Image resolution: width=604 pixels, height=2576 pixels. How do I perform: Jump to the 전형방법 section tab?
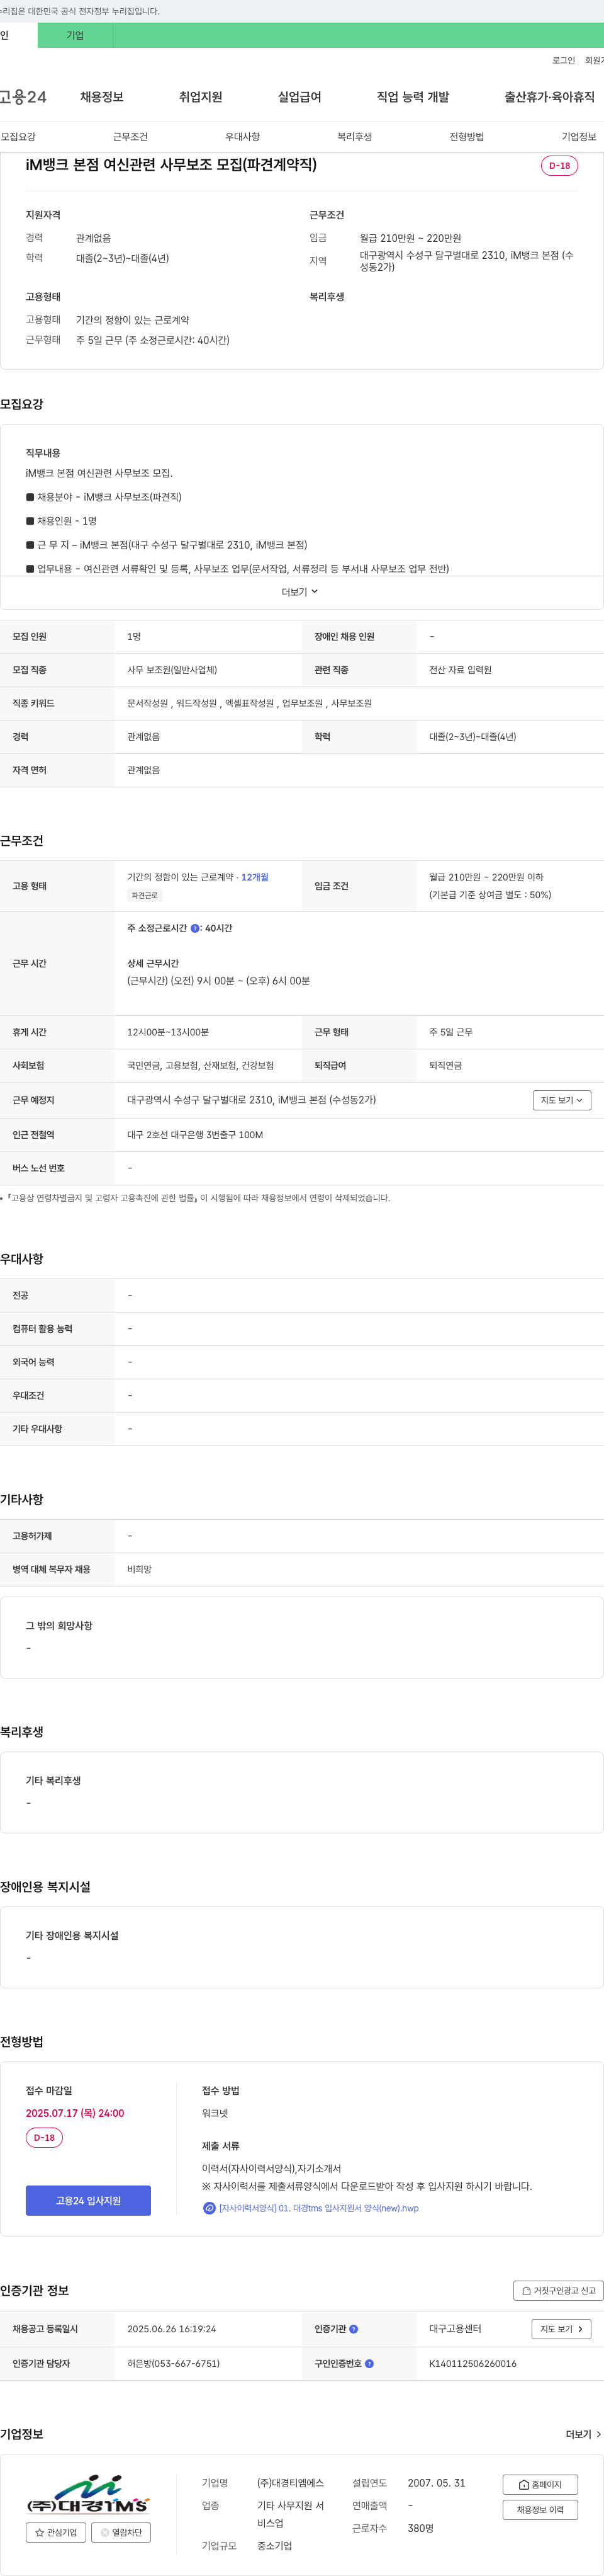466,137
